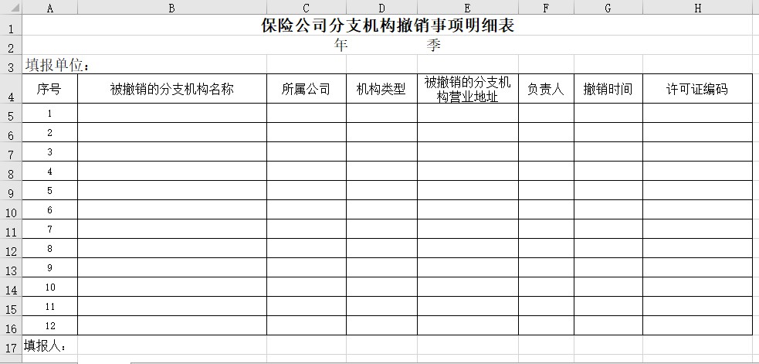Select the row 3 header
Image resolution: width=759 pixels, height=364 pixels.
(x=11, y=67)
